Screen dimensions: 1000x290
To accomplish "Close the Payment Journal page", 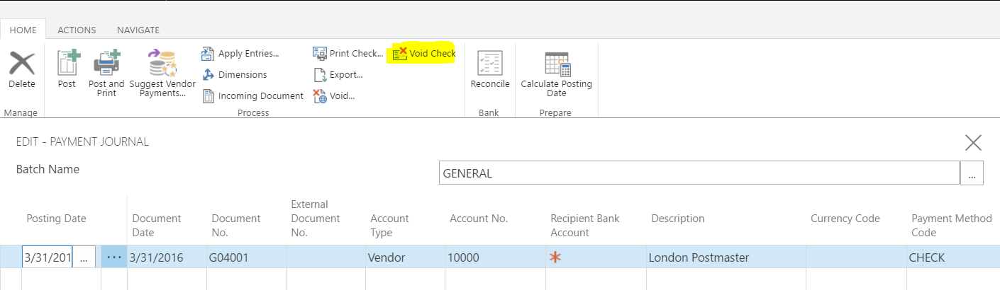I will coord(973,143).
